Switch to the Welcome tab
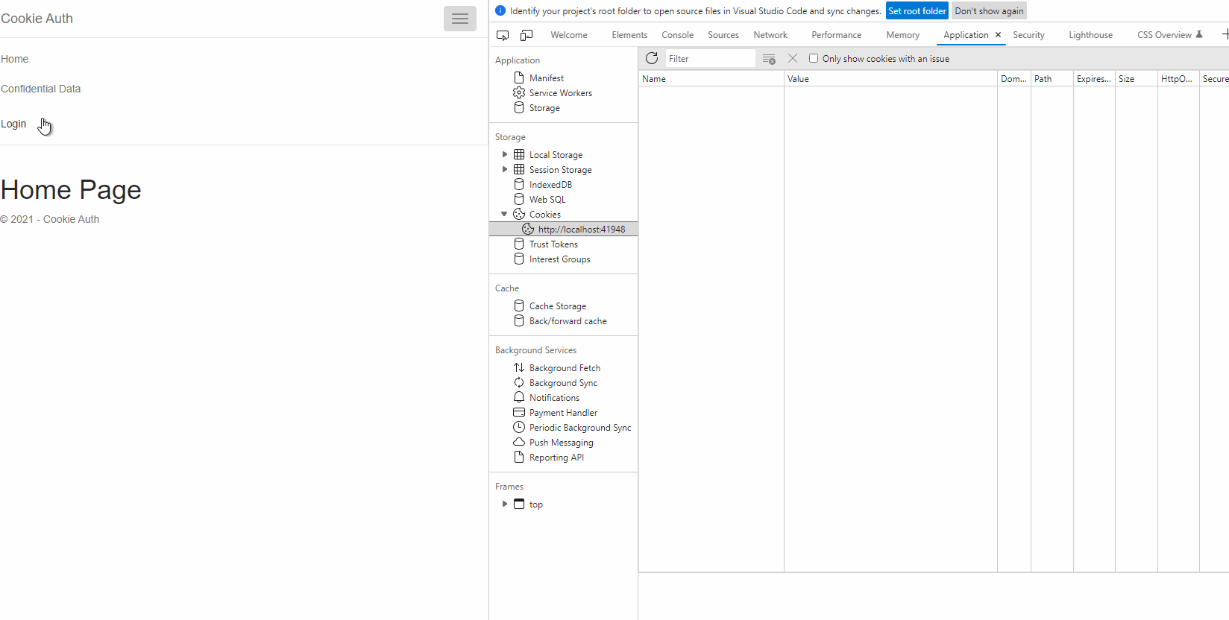The width and height of the screenshot is (1229, 620). (569, 35)
